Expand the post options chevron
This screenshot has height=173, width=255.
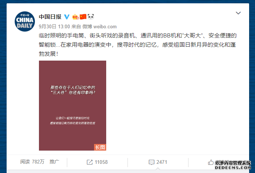coord(238,13)
